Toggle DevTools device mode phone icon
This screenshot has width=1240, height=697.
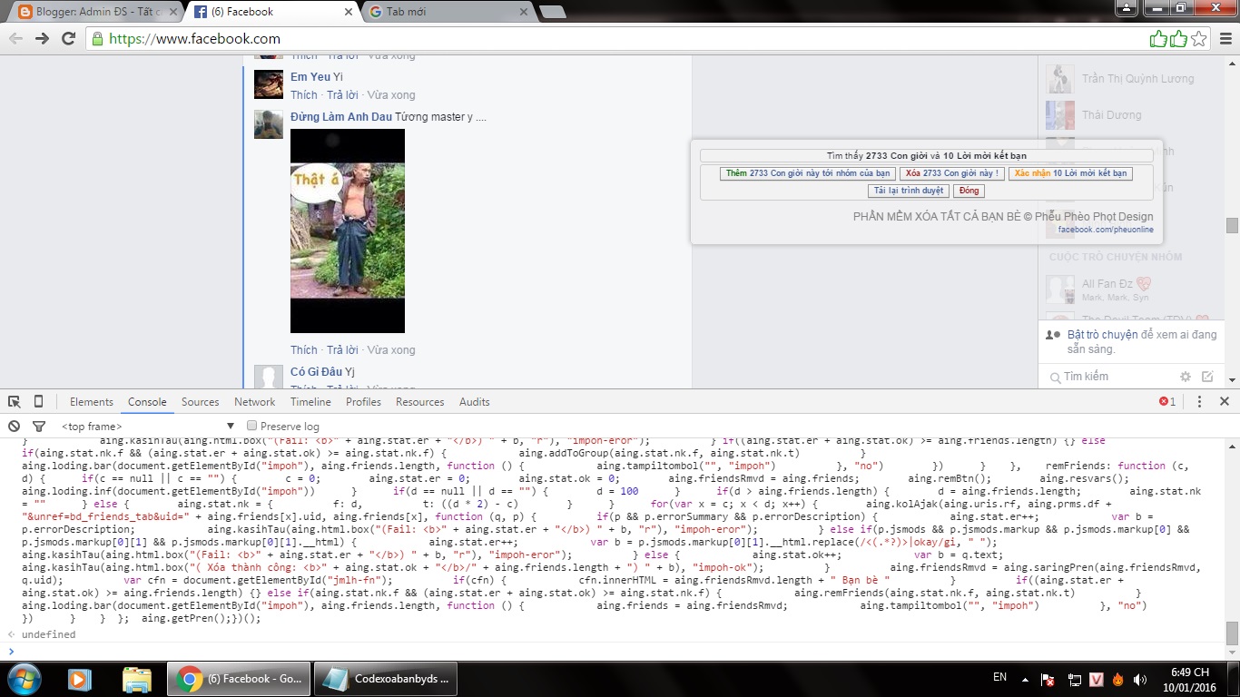pyautogui.click(x=38, y=401)
